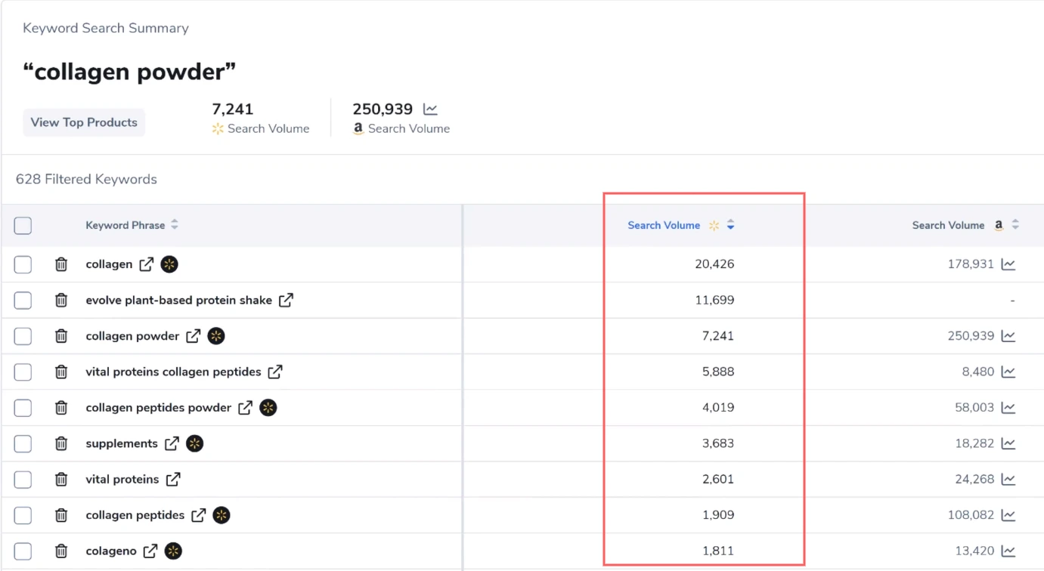The width and height of the screenshot is (1044, 571).
Task: Click the View Top Products button
Action: coord(84,122)
